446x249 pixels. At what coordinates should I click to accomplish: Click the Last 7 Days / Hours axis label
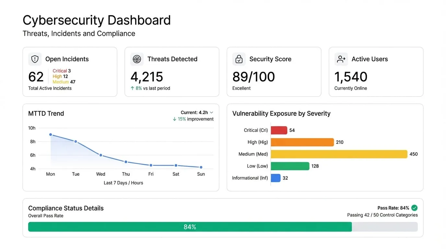pyautogui.click(x=123, y=183)
